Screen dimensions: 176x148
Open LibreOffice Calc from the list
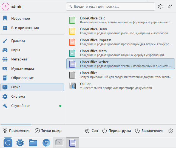pyautogui.click(x=121, y=20)
